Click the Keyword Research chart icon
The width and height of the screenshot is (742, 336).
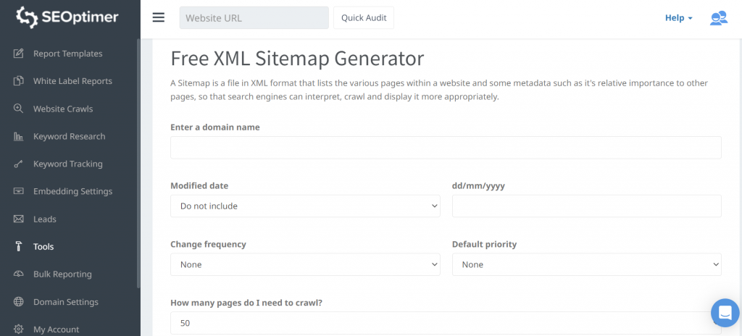19,136
